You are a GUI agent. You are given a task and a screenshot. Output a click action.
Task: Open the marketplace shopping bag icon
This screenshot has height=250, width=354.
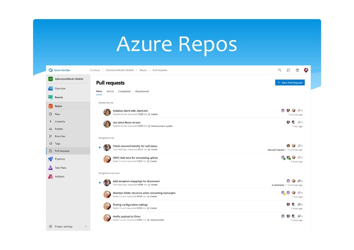click(297, 70)
